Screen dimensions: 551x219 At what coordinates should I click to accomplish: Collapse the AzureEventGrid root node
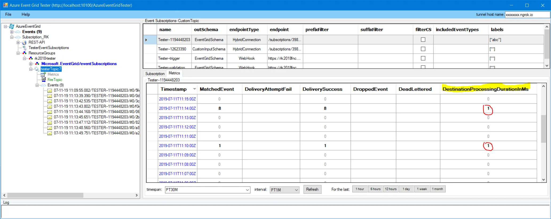(x=5, y=26)
